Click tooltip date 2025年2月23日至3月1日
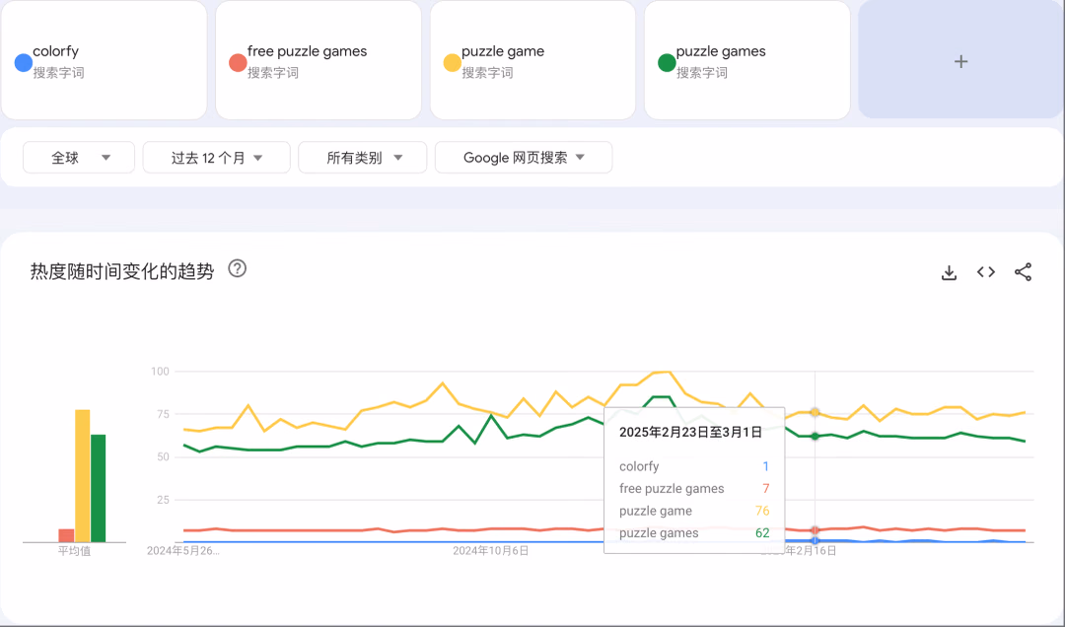 pos(690,432)
